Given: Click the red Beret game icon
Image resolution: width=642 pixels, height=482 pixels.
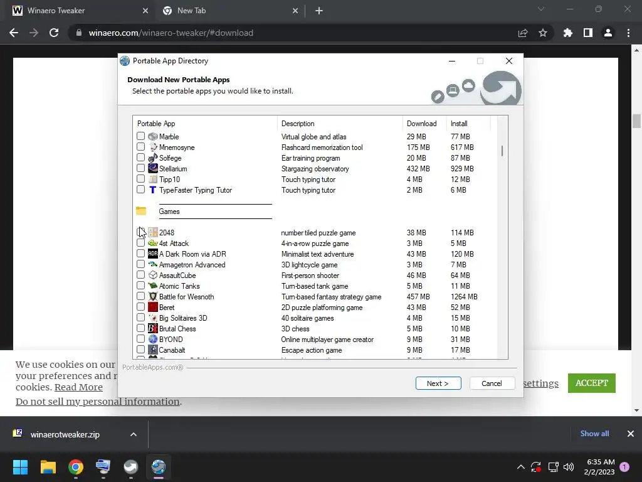Looking at the screenshot, I should tap(153, 307).
